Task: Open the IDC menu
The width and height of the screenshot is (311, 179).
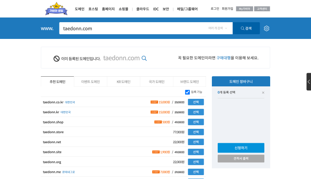Action: [x=156, y=9]
